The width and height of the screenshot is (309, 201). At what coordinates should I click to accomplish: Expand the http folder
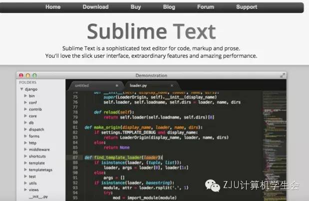click(x=25, y=143)
